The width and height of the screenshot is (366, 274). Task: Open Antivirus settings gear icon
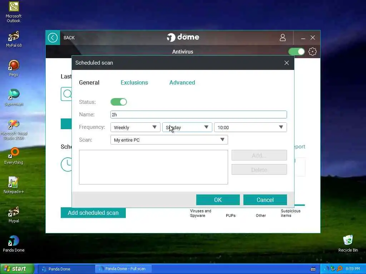click(x=312, y=51)
